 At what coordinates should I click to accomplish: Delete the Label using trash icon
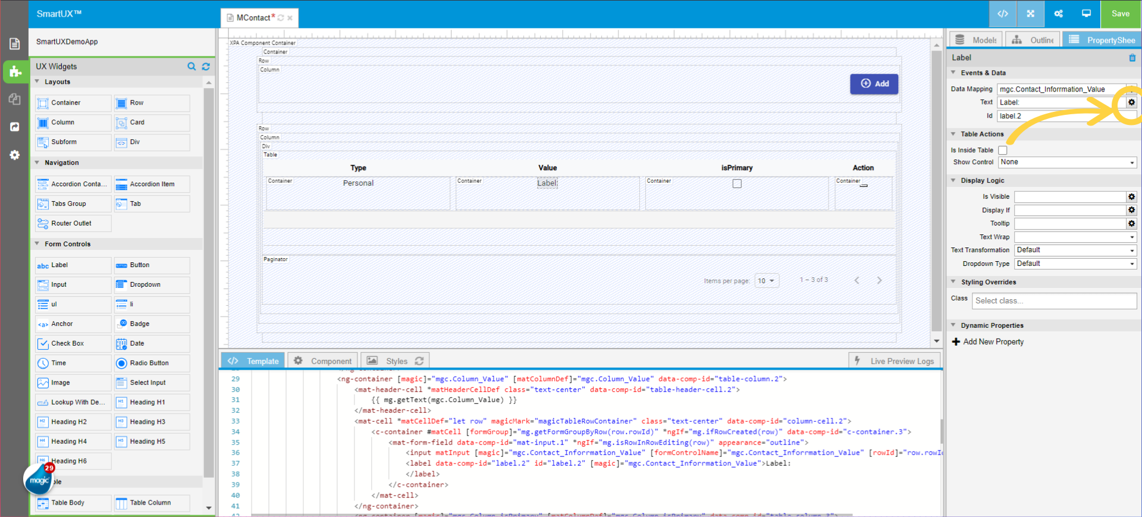(x=1132, y=58)
